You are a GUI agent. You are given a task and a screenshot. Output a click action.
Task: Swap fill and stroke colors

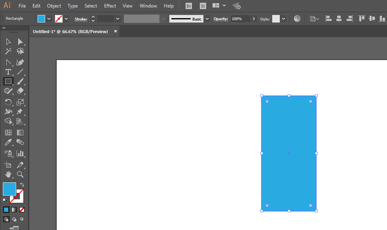pyautogui.click(x=22, y=185)
